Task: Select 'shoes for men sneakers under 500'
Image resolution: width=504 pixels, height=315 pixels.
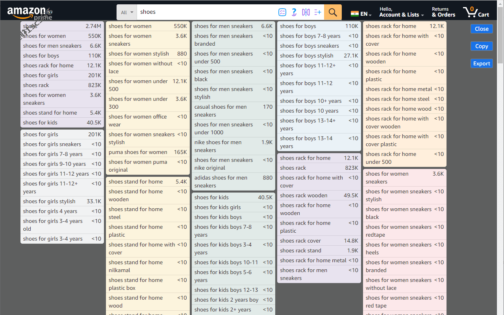Action: click(233, 57)
